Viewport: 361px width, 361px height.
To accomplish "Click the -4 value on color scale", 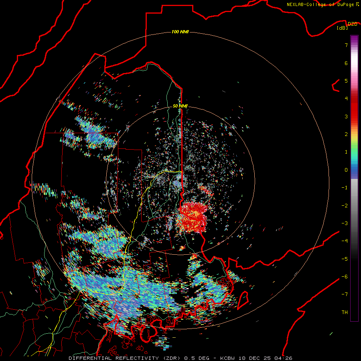I will (x=345, y=241).
